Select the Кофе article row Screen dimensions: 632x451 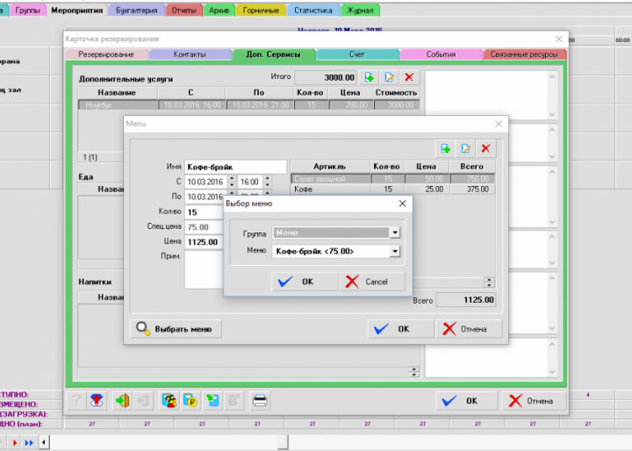tap(392, 190)
